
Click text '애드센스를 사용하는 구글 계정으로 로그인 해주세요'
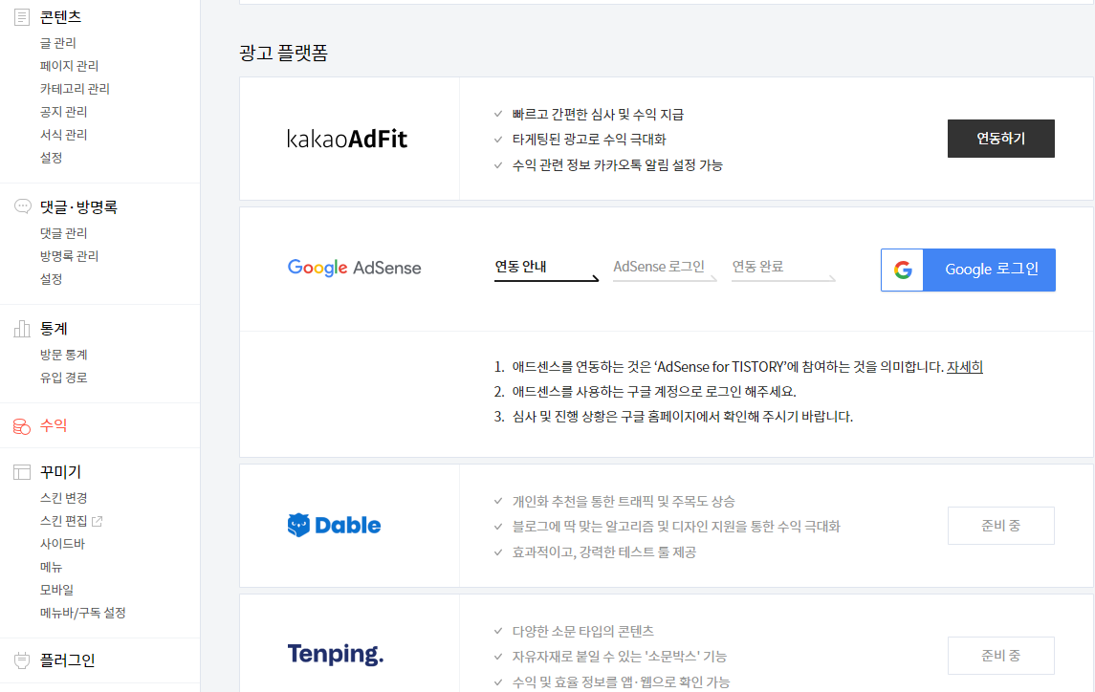coord(653,392)
